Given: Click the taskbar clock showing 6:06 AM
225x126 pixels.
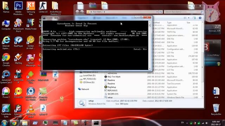Looking at the screenshot, I should 216,123.
